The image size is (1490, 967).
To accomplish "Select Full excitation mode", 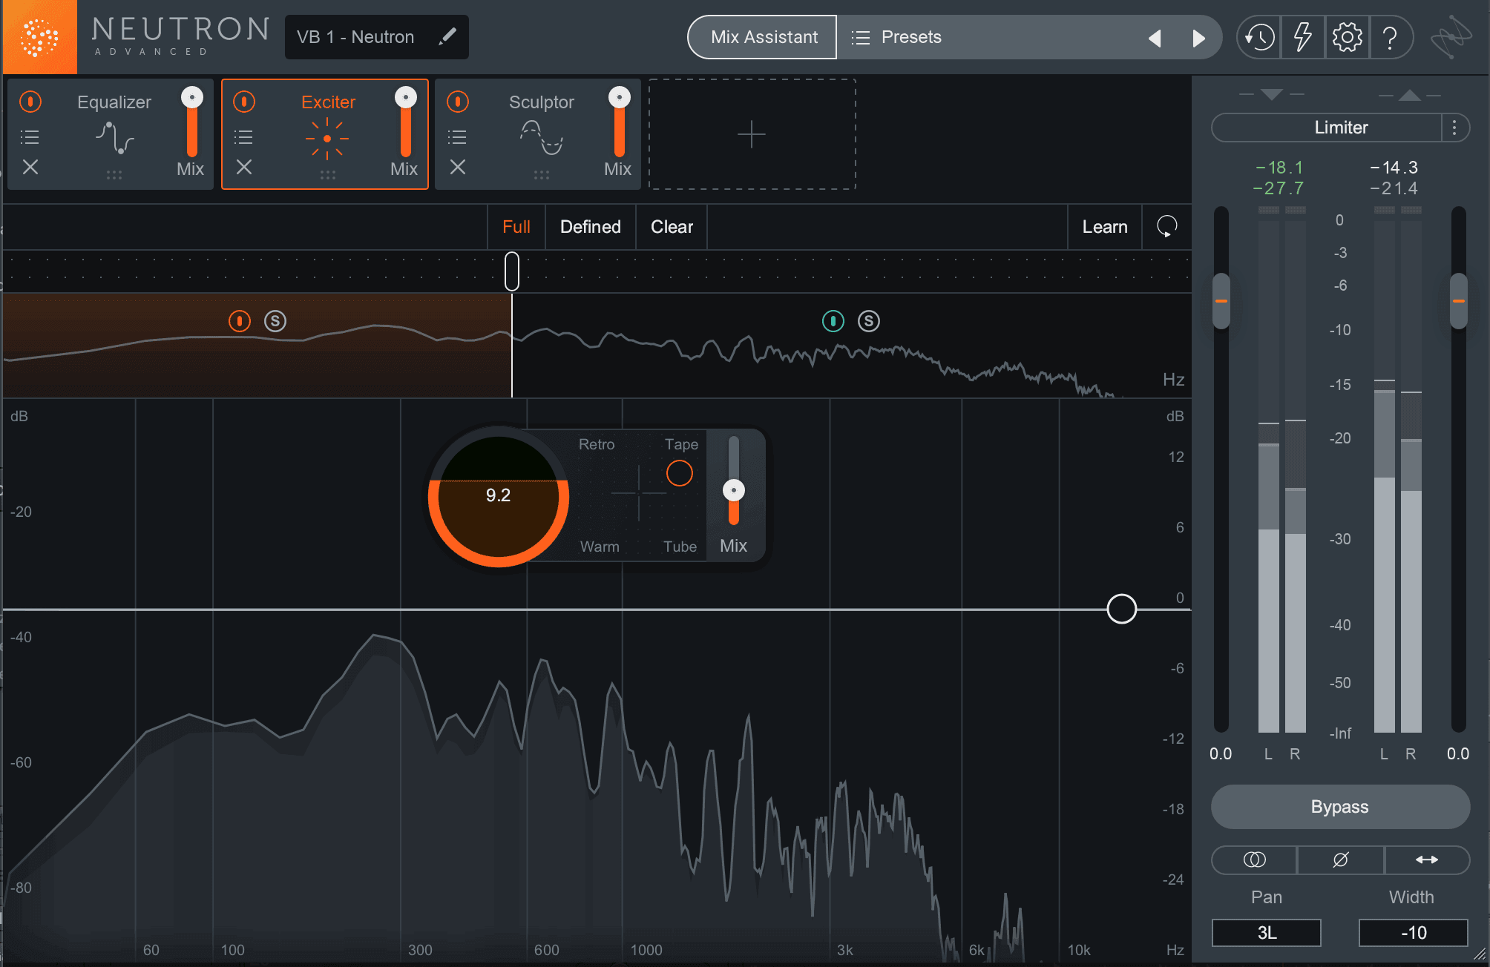I will tap(516, 227).
